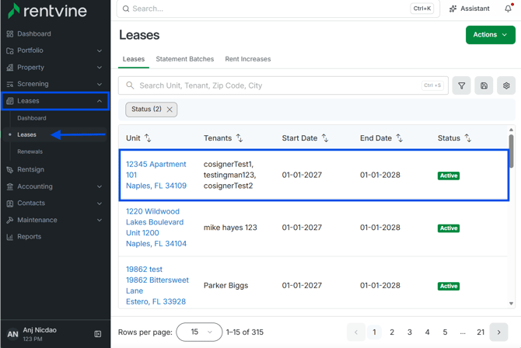Click the Rentsign pen icon
This screenshot has width=521, height=348.
(10, 169)
